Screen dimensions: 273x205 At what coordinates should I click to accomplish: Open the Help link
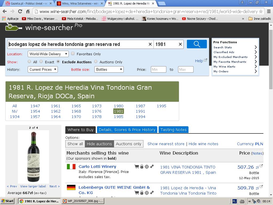199,61
